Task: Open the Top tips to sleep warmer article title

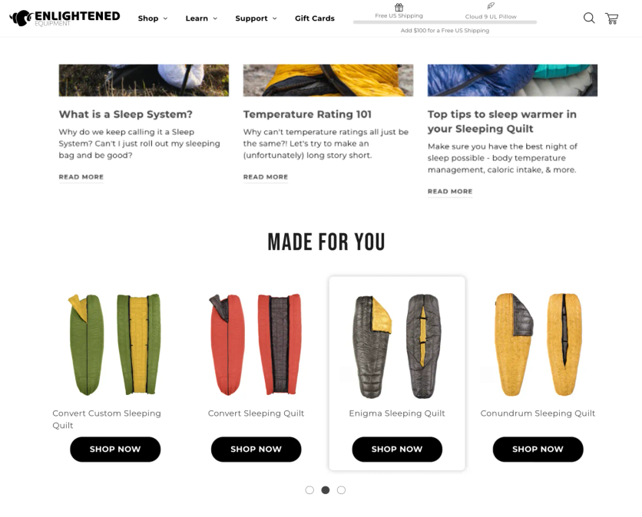Action: point(502,121)
